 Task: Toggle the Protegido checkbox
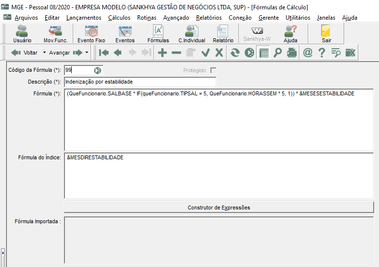(213, 70)
